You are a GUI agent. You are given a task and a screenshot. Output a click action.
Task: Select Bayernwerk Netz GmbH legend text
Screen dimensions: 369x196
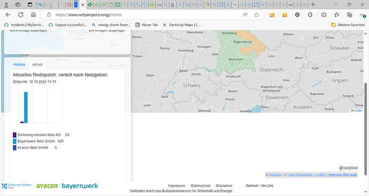36,141
